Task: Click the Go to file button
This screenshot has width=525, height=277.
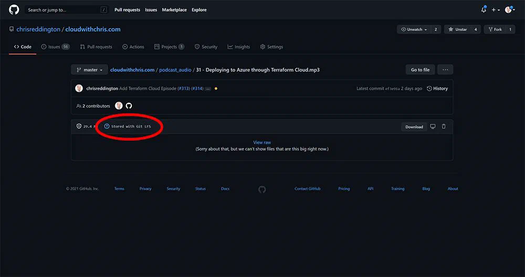Action: (420, 70)
